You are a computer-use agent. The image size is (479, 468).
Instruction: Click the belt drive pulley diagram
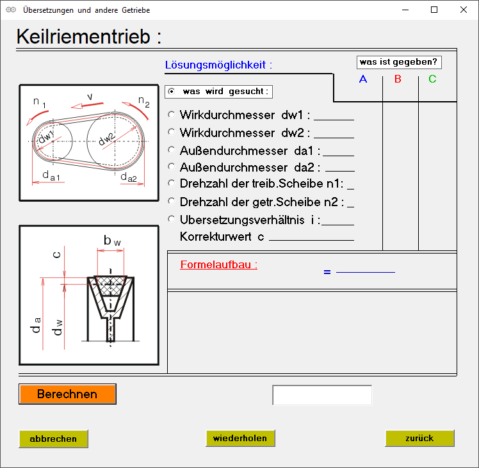89,143
